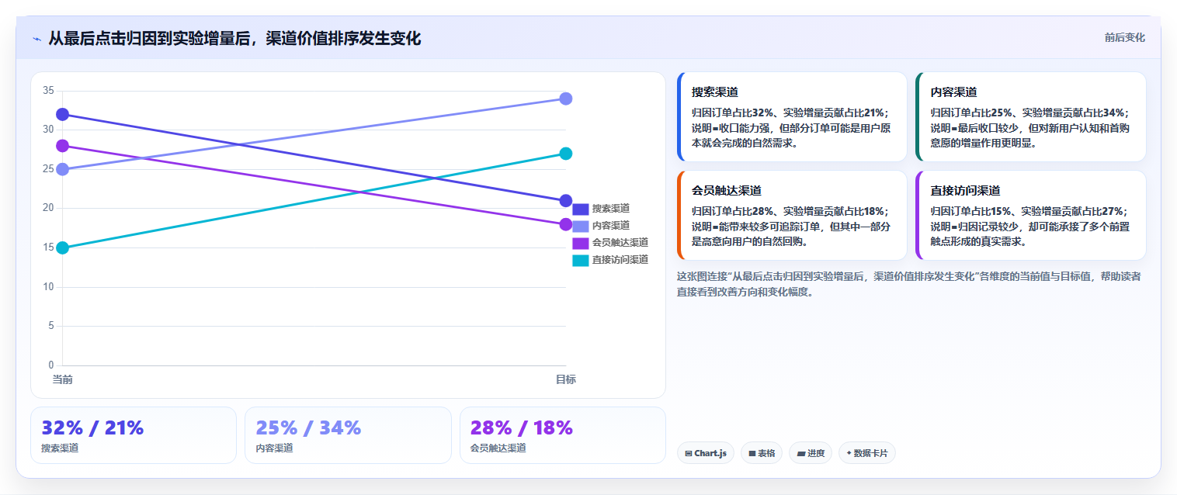Click the 0 y-axis tick label
This screenshot has width=1177, height=495.
point(51,365)
